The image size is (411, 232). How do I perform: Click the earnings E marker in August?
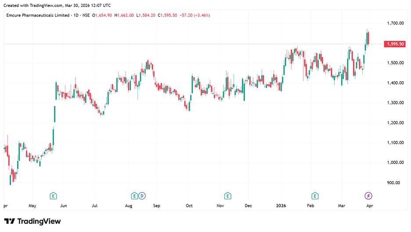pos(134,195)
